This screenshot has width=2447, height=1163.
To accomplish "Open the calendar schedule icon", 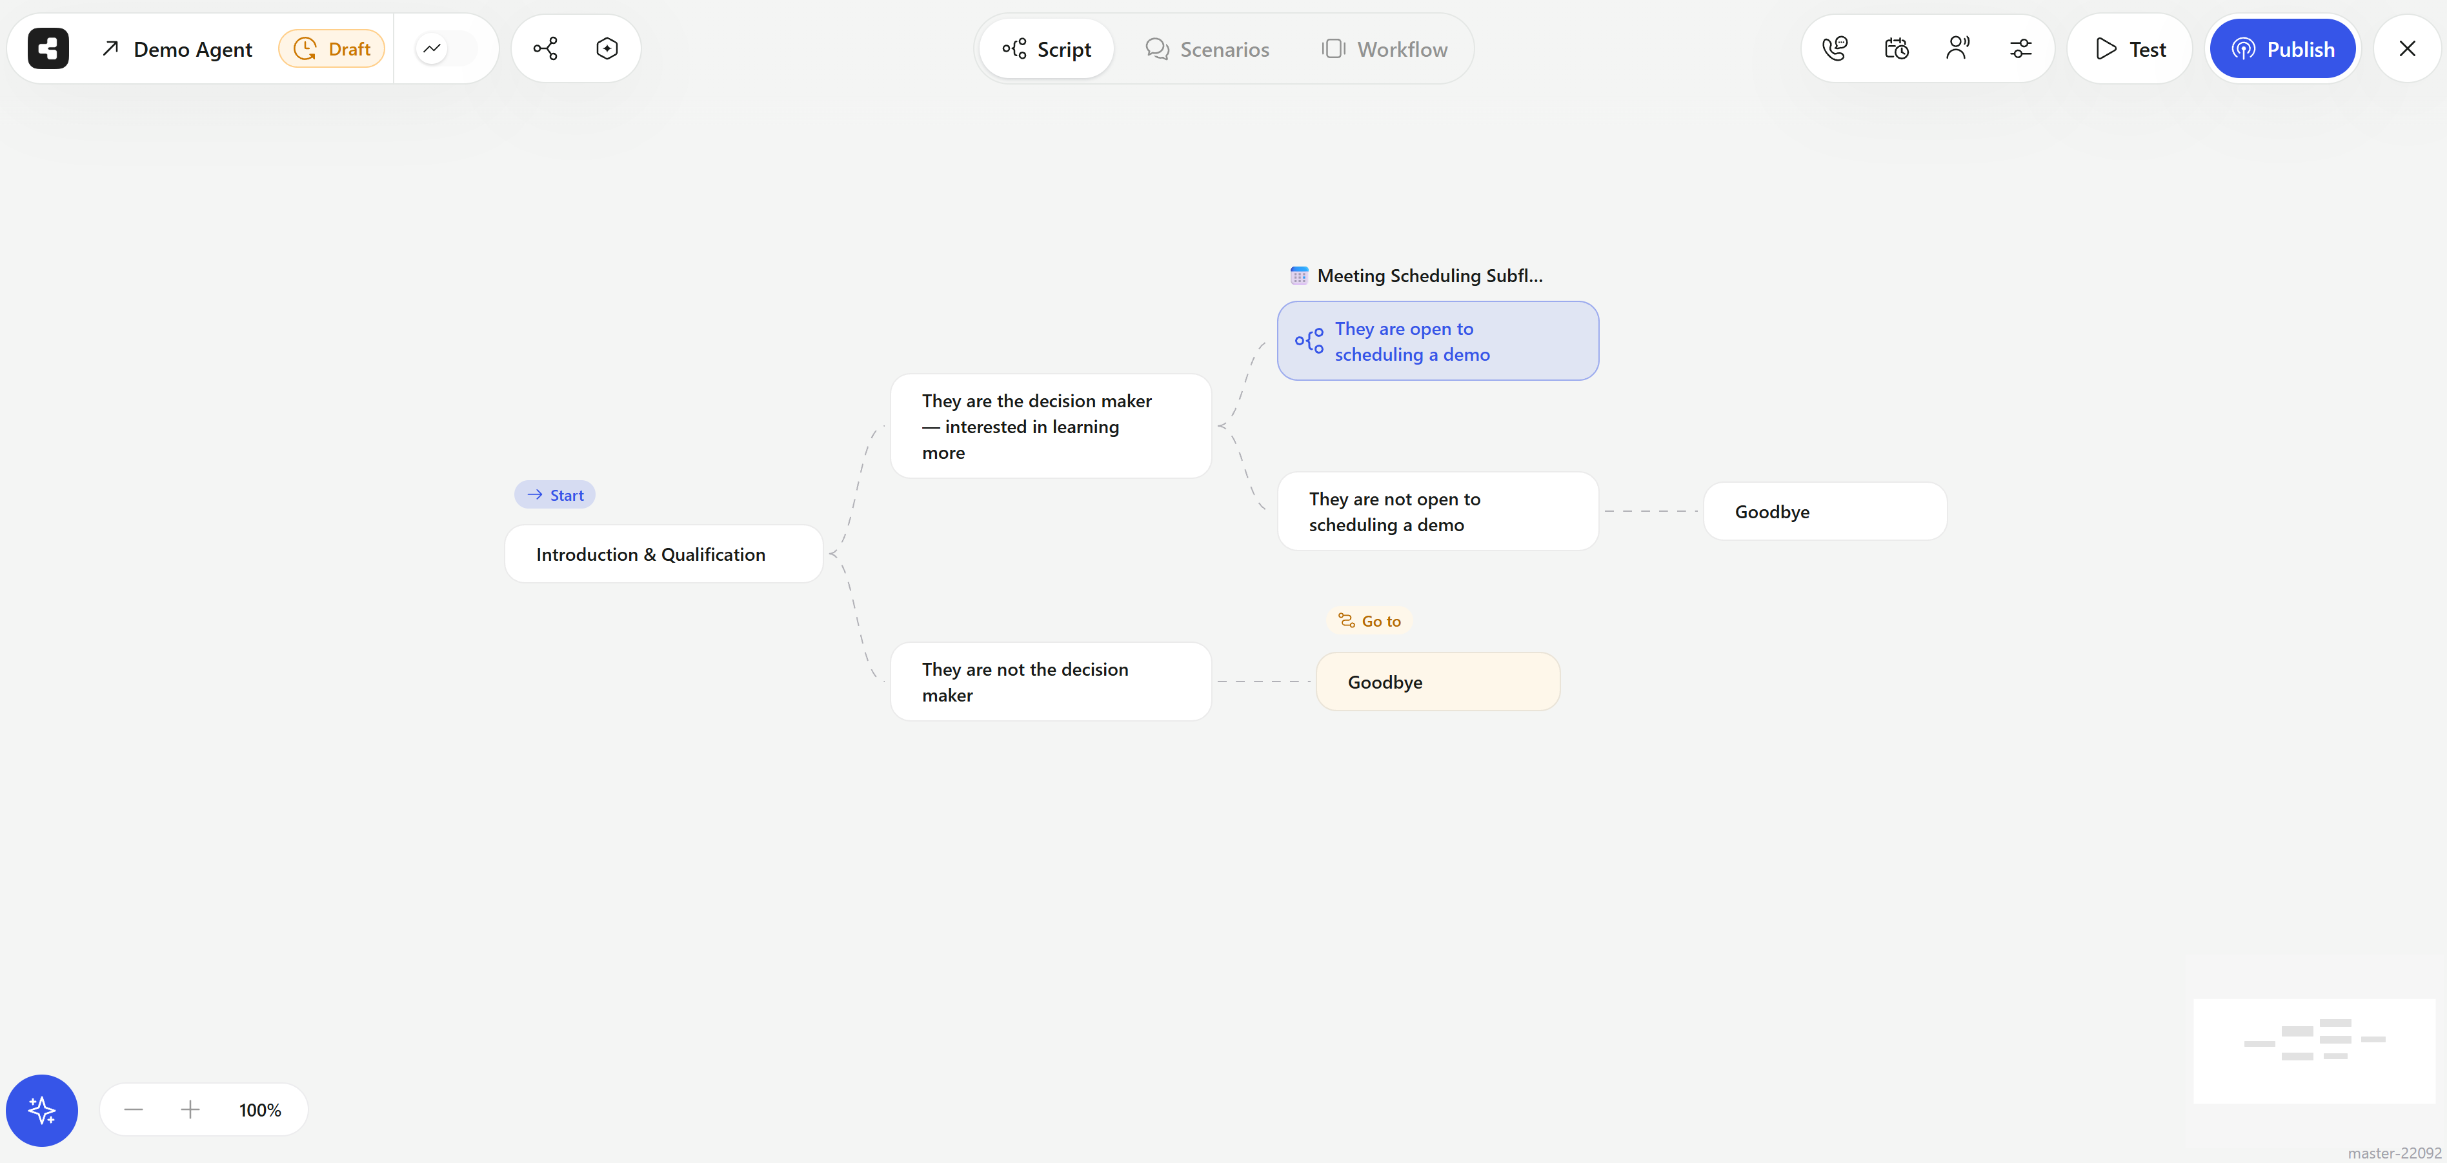I will 1896,48.
